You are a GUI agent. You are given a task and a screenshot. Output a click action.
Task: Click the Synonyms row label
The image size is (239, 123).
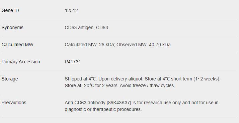point(12,27)
